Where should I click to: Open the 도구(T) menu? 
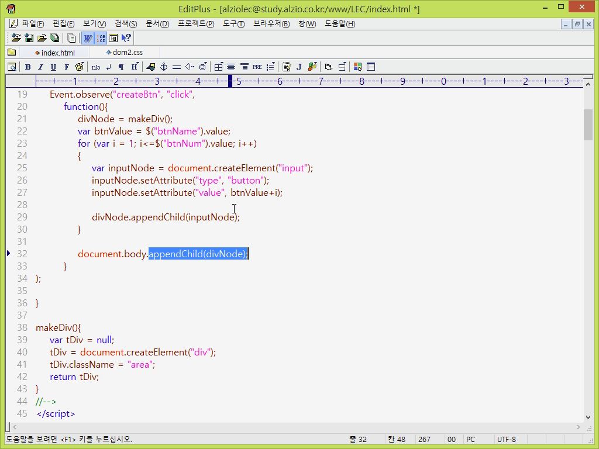pyautogui.click(x=234, y=23)
